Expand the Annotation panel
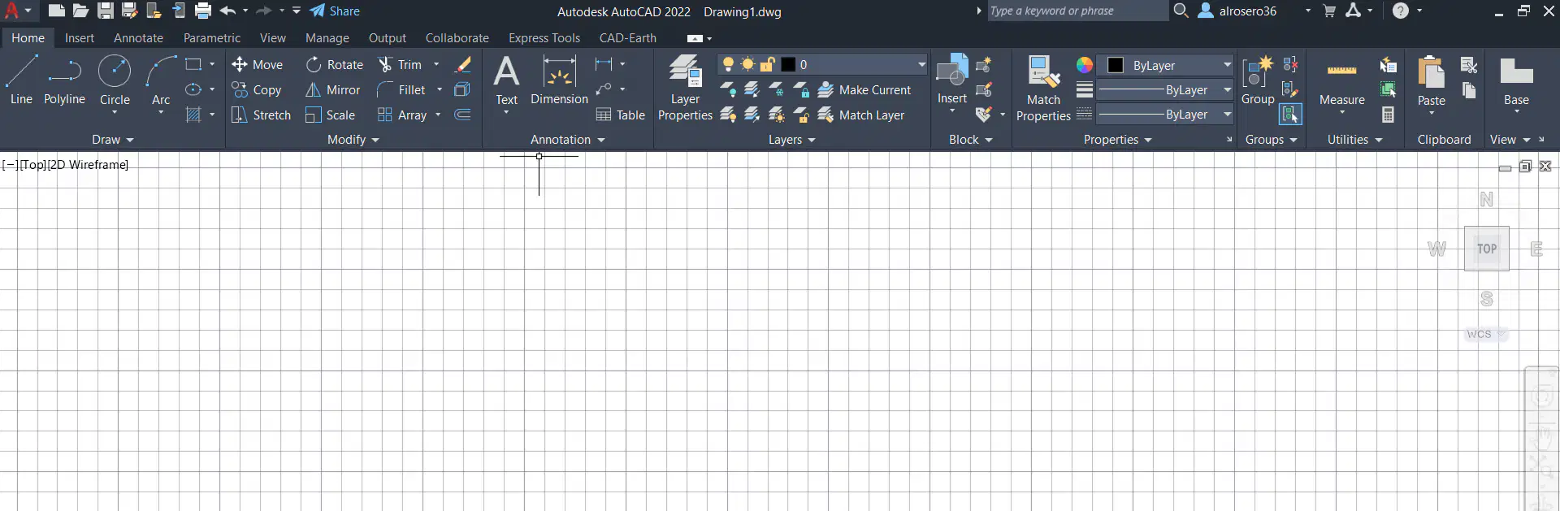This screenshot has height=511, width=1560. 567,139
